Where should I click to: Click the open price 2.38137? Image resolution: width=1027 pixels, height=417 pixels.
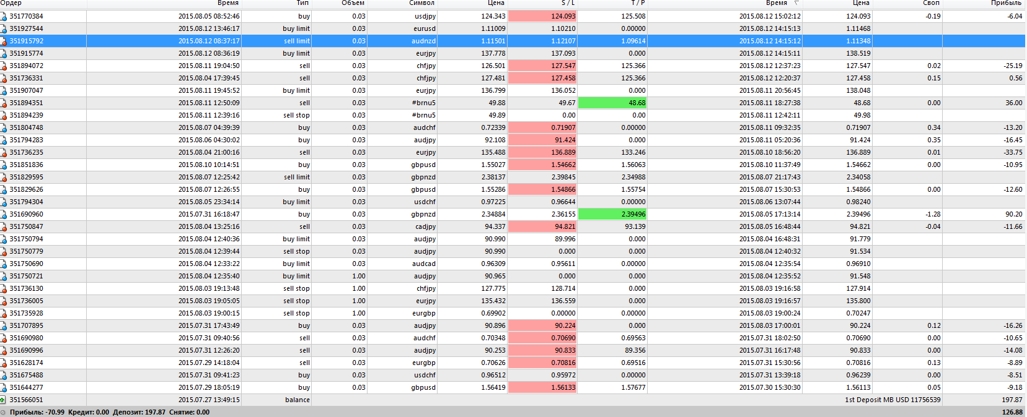coord(493,177)
